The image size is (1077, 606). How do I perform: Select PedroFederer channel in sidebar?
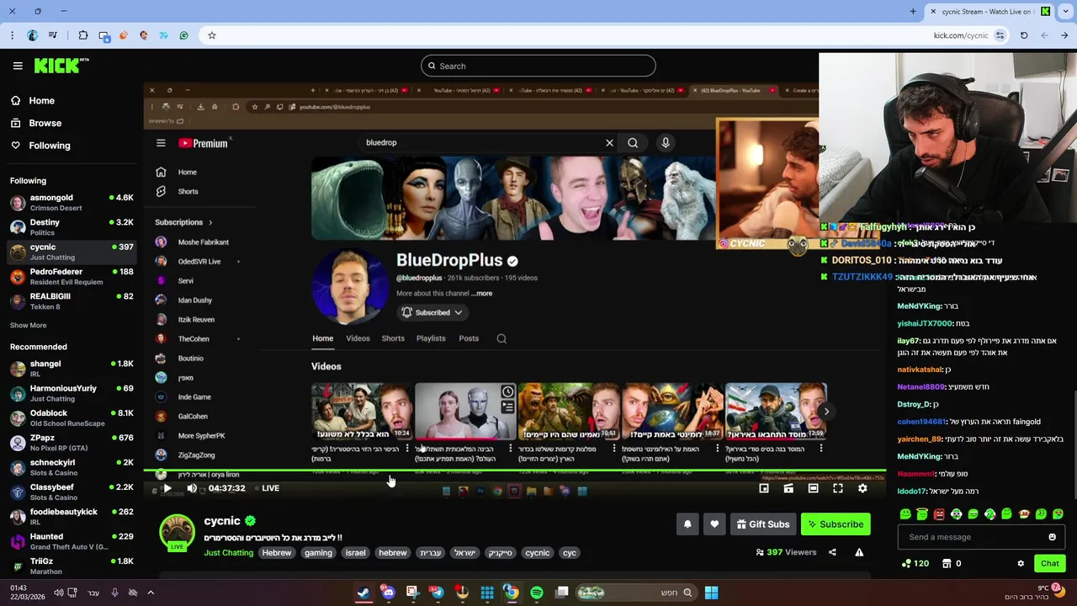pos(72,277)
